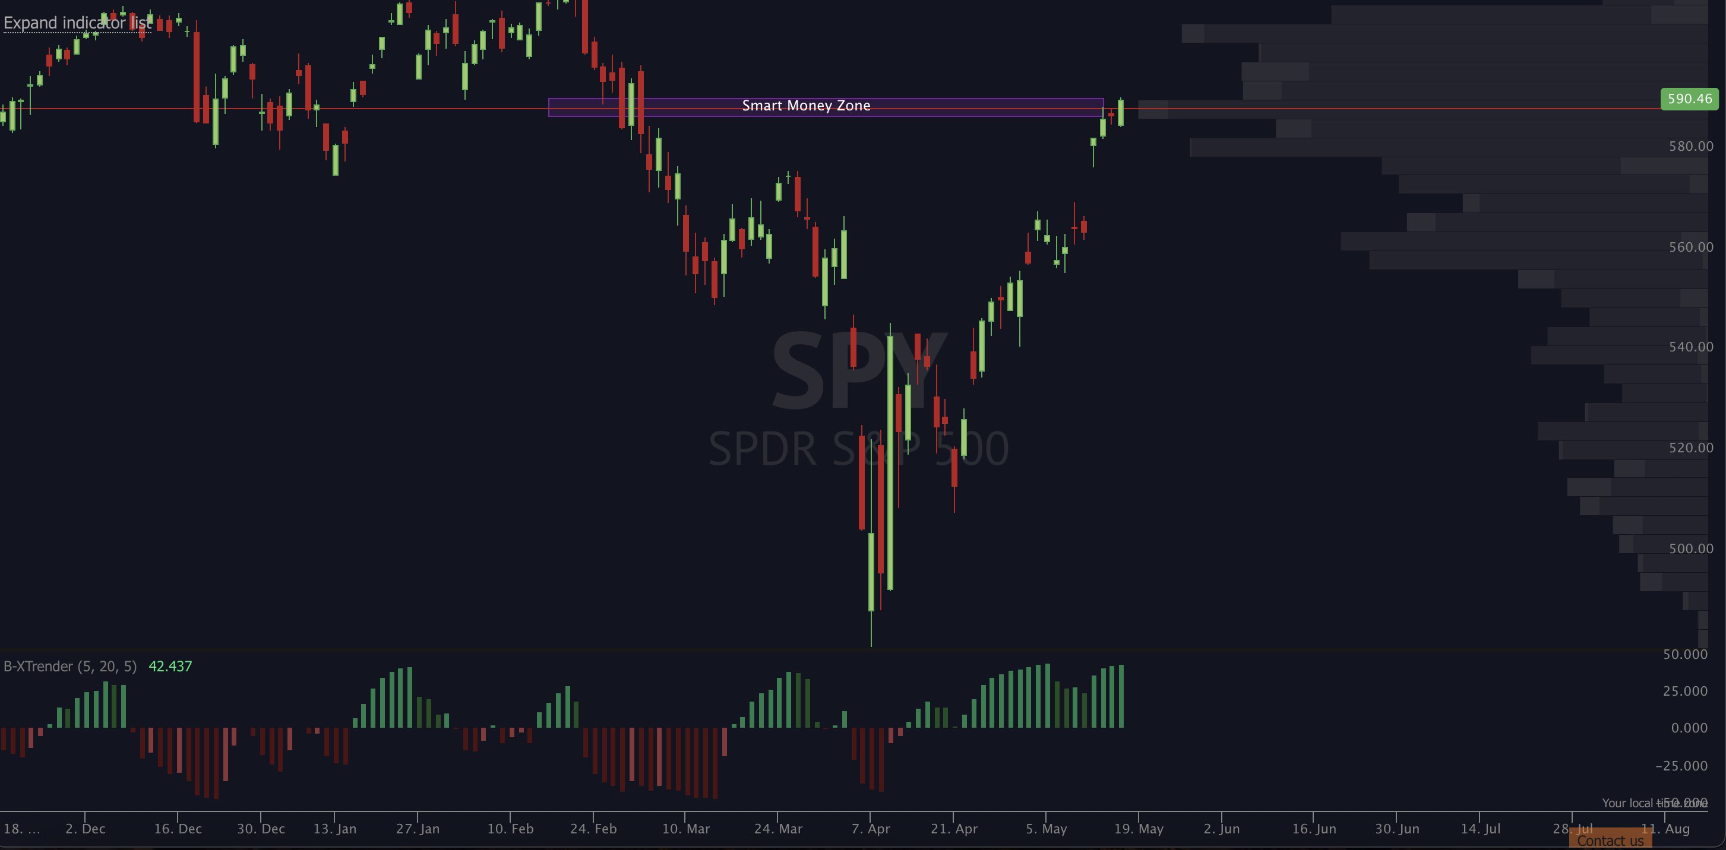
Task: Click the 24. Feb date axis label
Action: click(593, 829)
